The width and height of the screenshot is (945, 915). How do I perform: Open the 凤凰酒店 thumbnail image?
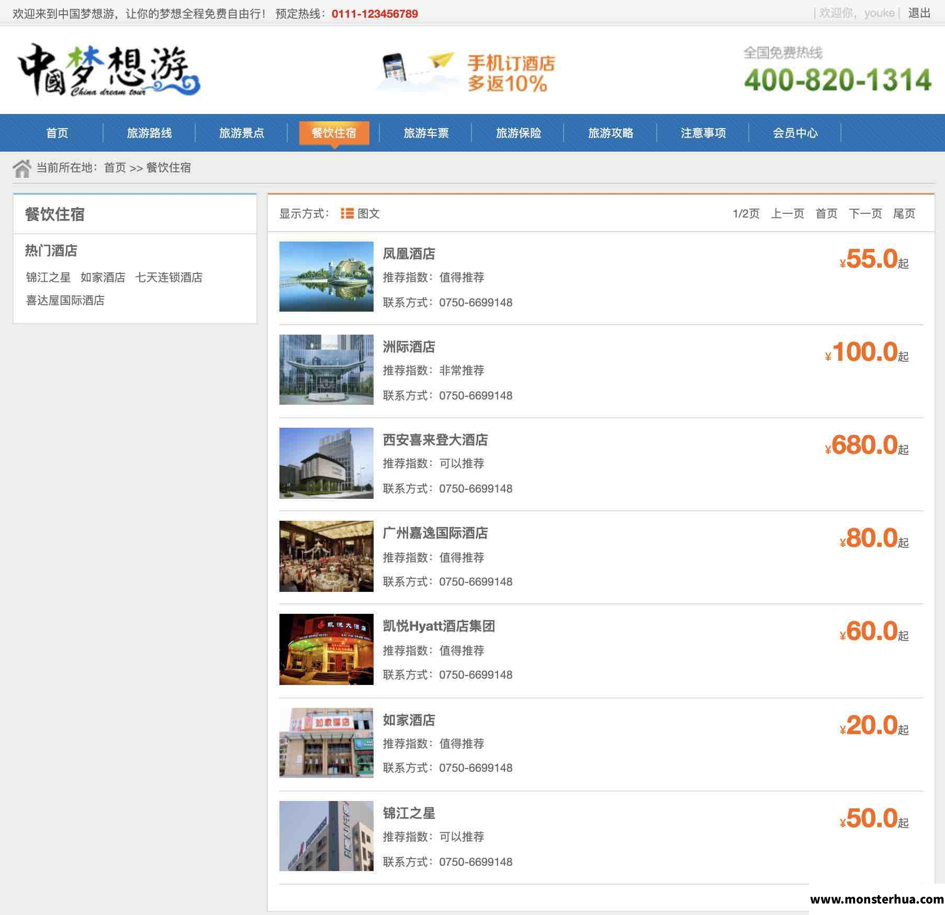327,277
